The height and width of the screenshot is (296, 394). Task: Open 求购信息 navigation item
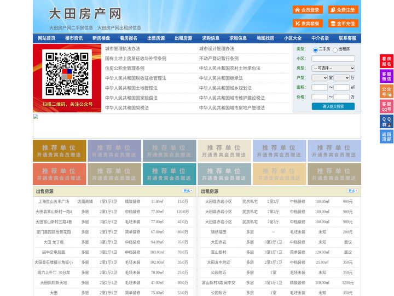click(x=211, y=38)
